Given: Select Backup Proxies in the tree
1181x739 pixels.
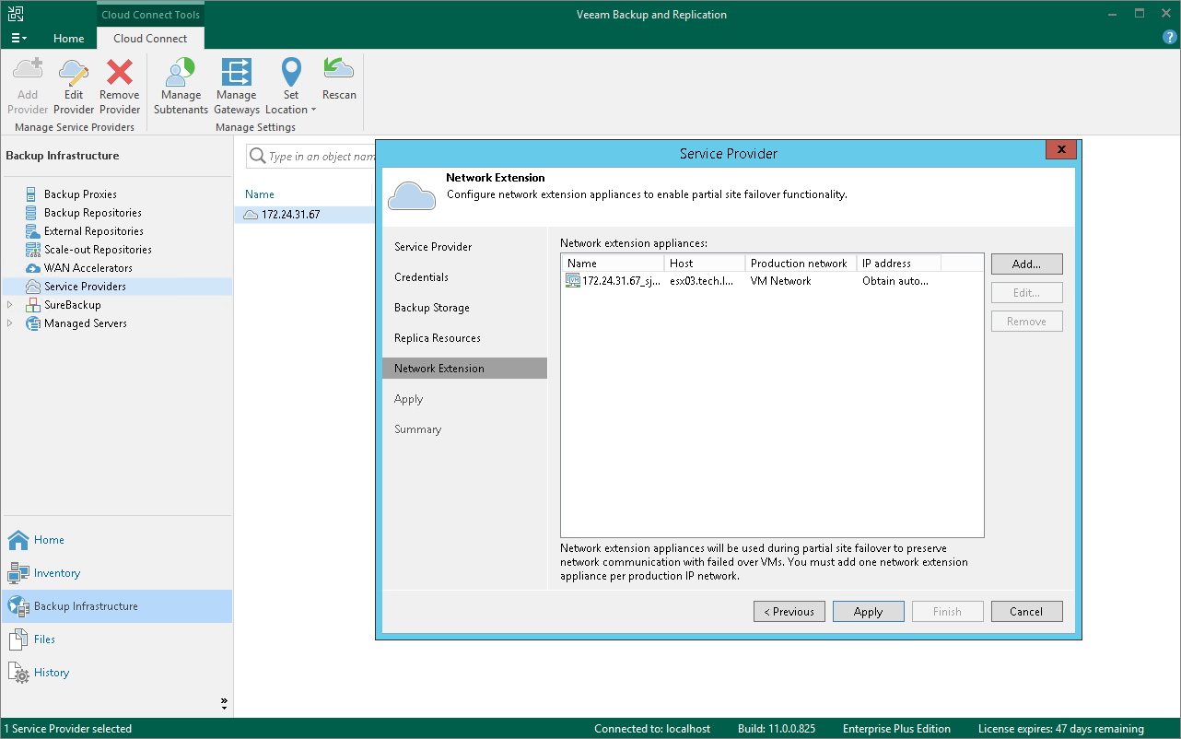Looking at the screenshot, I should 80,194.
